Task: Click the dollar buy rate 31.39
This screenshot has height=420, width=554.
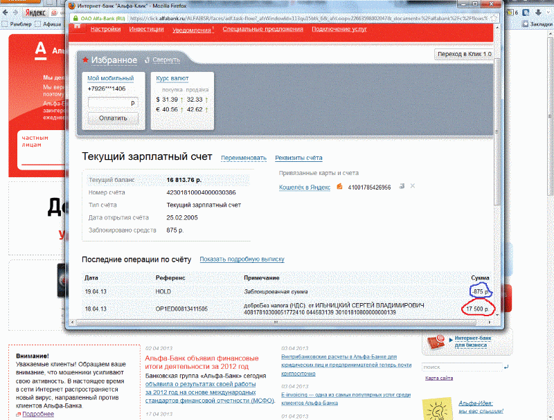Action: coord(170,100)
